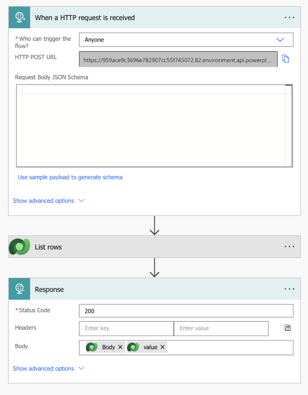Click the Headers Enter value field
The image size is (308, 395).
221,328
